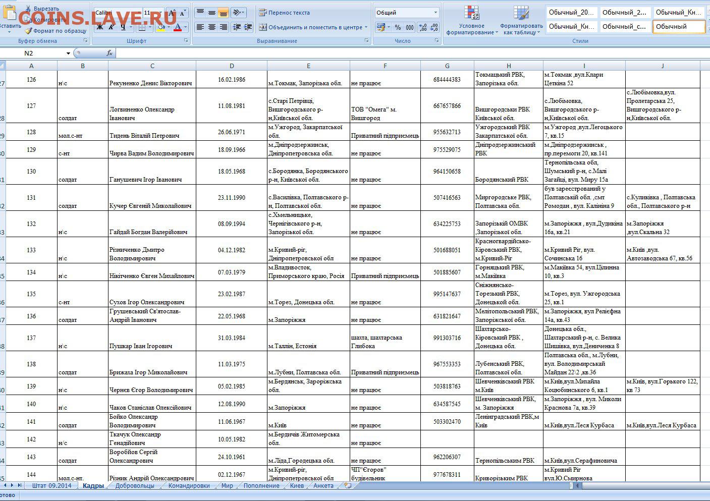Switch to the Командировки sheet tab

[189, 486]
